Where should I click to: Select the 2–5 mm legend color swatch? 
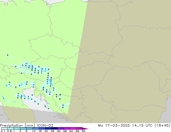tap(23, 128)
